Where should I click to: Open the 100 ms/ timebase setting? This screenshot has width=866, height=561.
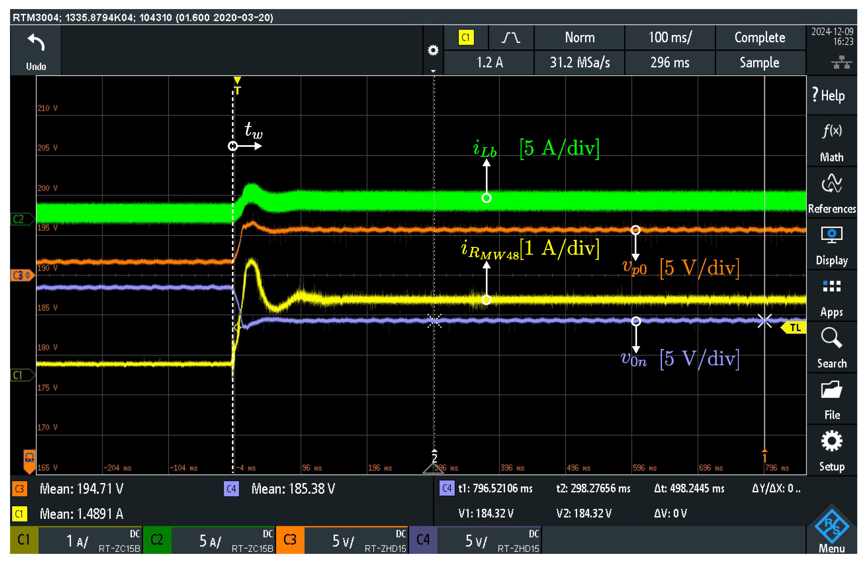(x=670, y=38)
